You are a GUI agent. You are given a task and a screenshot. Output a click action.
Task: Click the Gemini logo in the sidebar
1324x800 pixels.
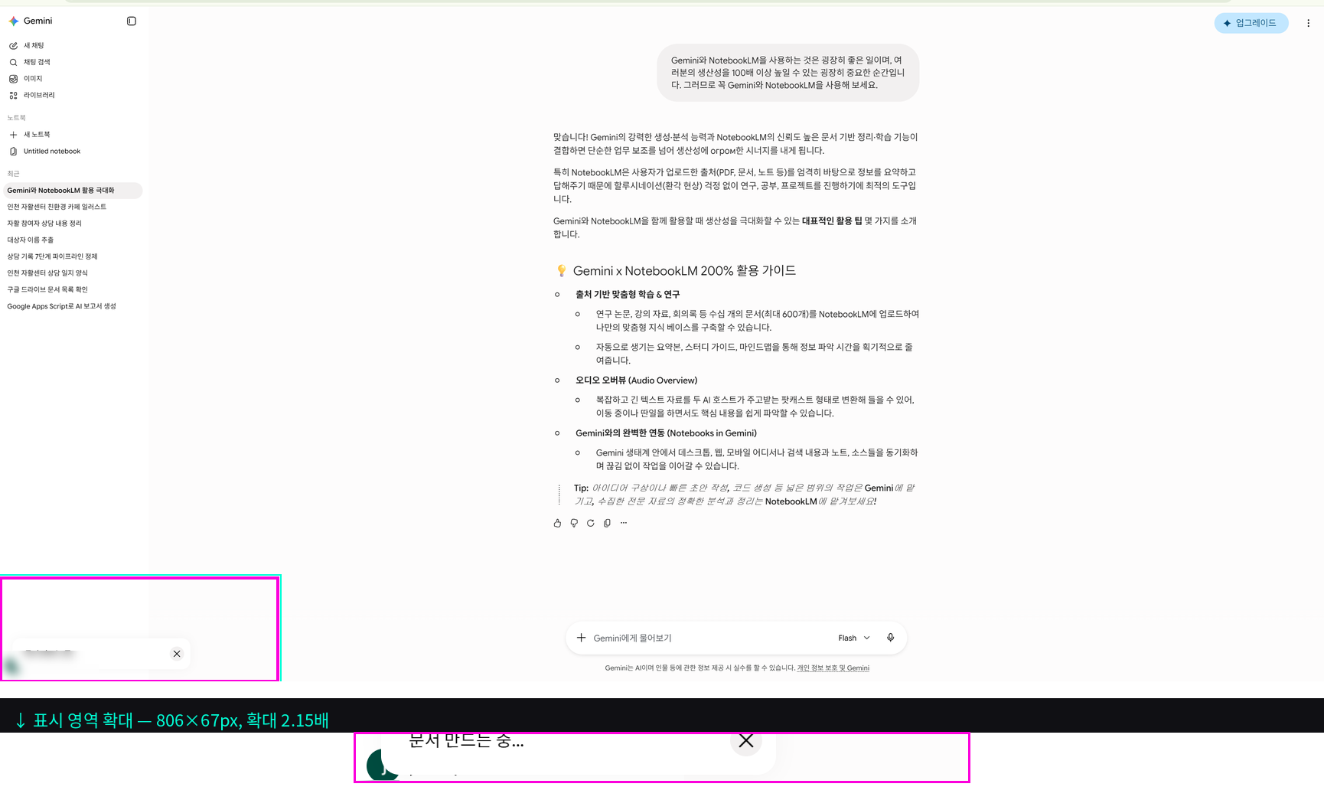point(13,21)
